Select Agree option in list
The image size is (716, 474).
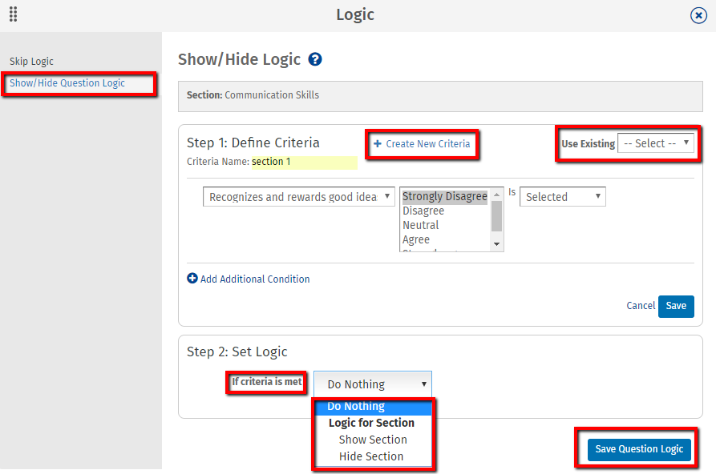[416, 239]
